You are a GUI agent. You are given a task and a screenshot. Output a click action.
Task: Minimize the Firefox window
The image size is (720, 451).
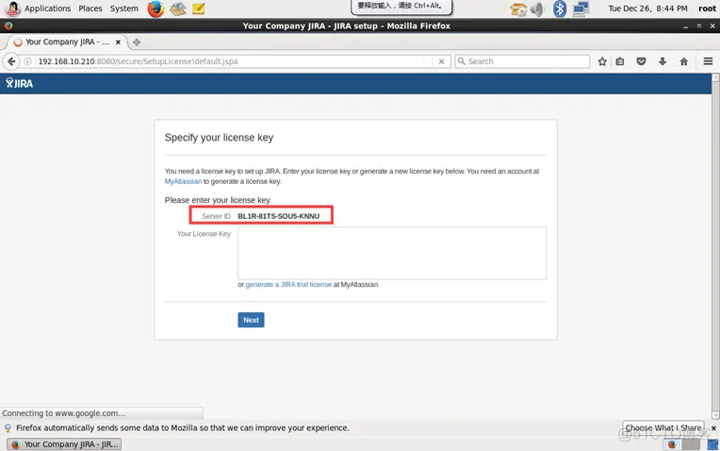(685, 26)
